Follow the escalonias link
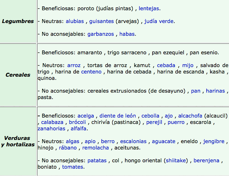The height and width of the screenshot is (176, 229). click(133, 142)
